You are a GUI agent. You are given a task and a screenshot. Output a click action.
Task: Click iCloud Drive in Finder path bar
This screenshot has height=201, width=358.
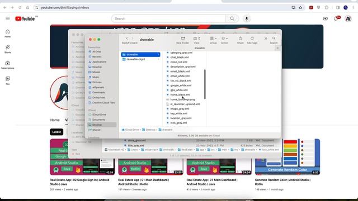(130, 130)
